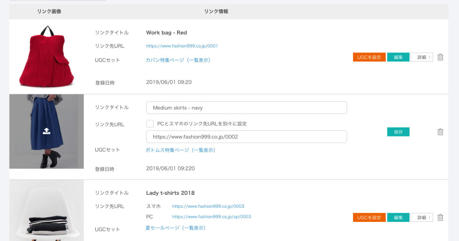
Task: Click the trash icon for Lady t-shirts 2018
Action: coord(441,217)
